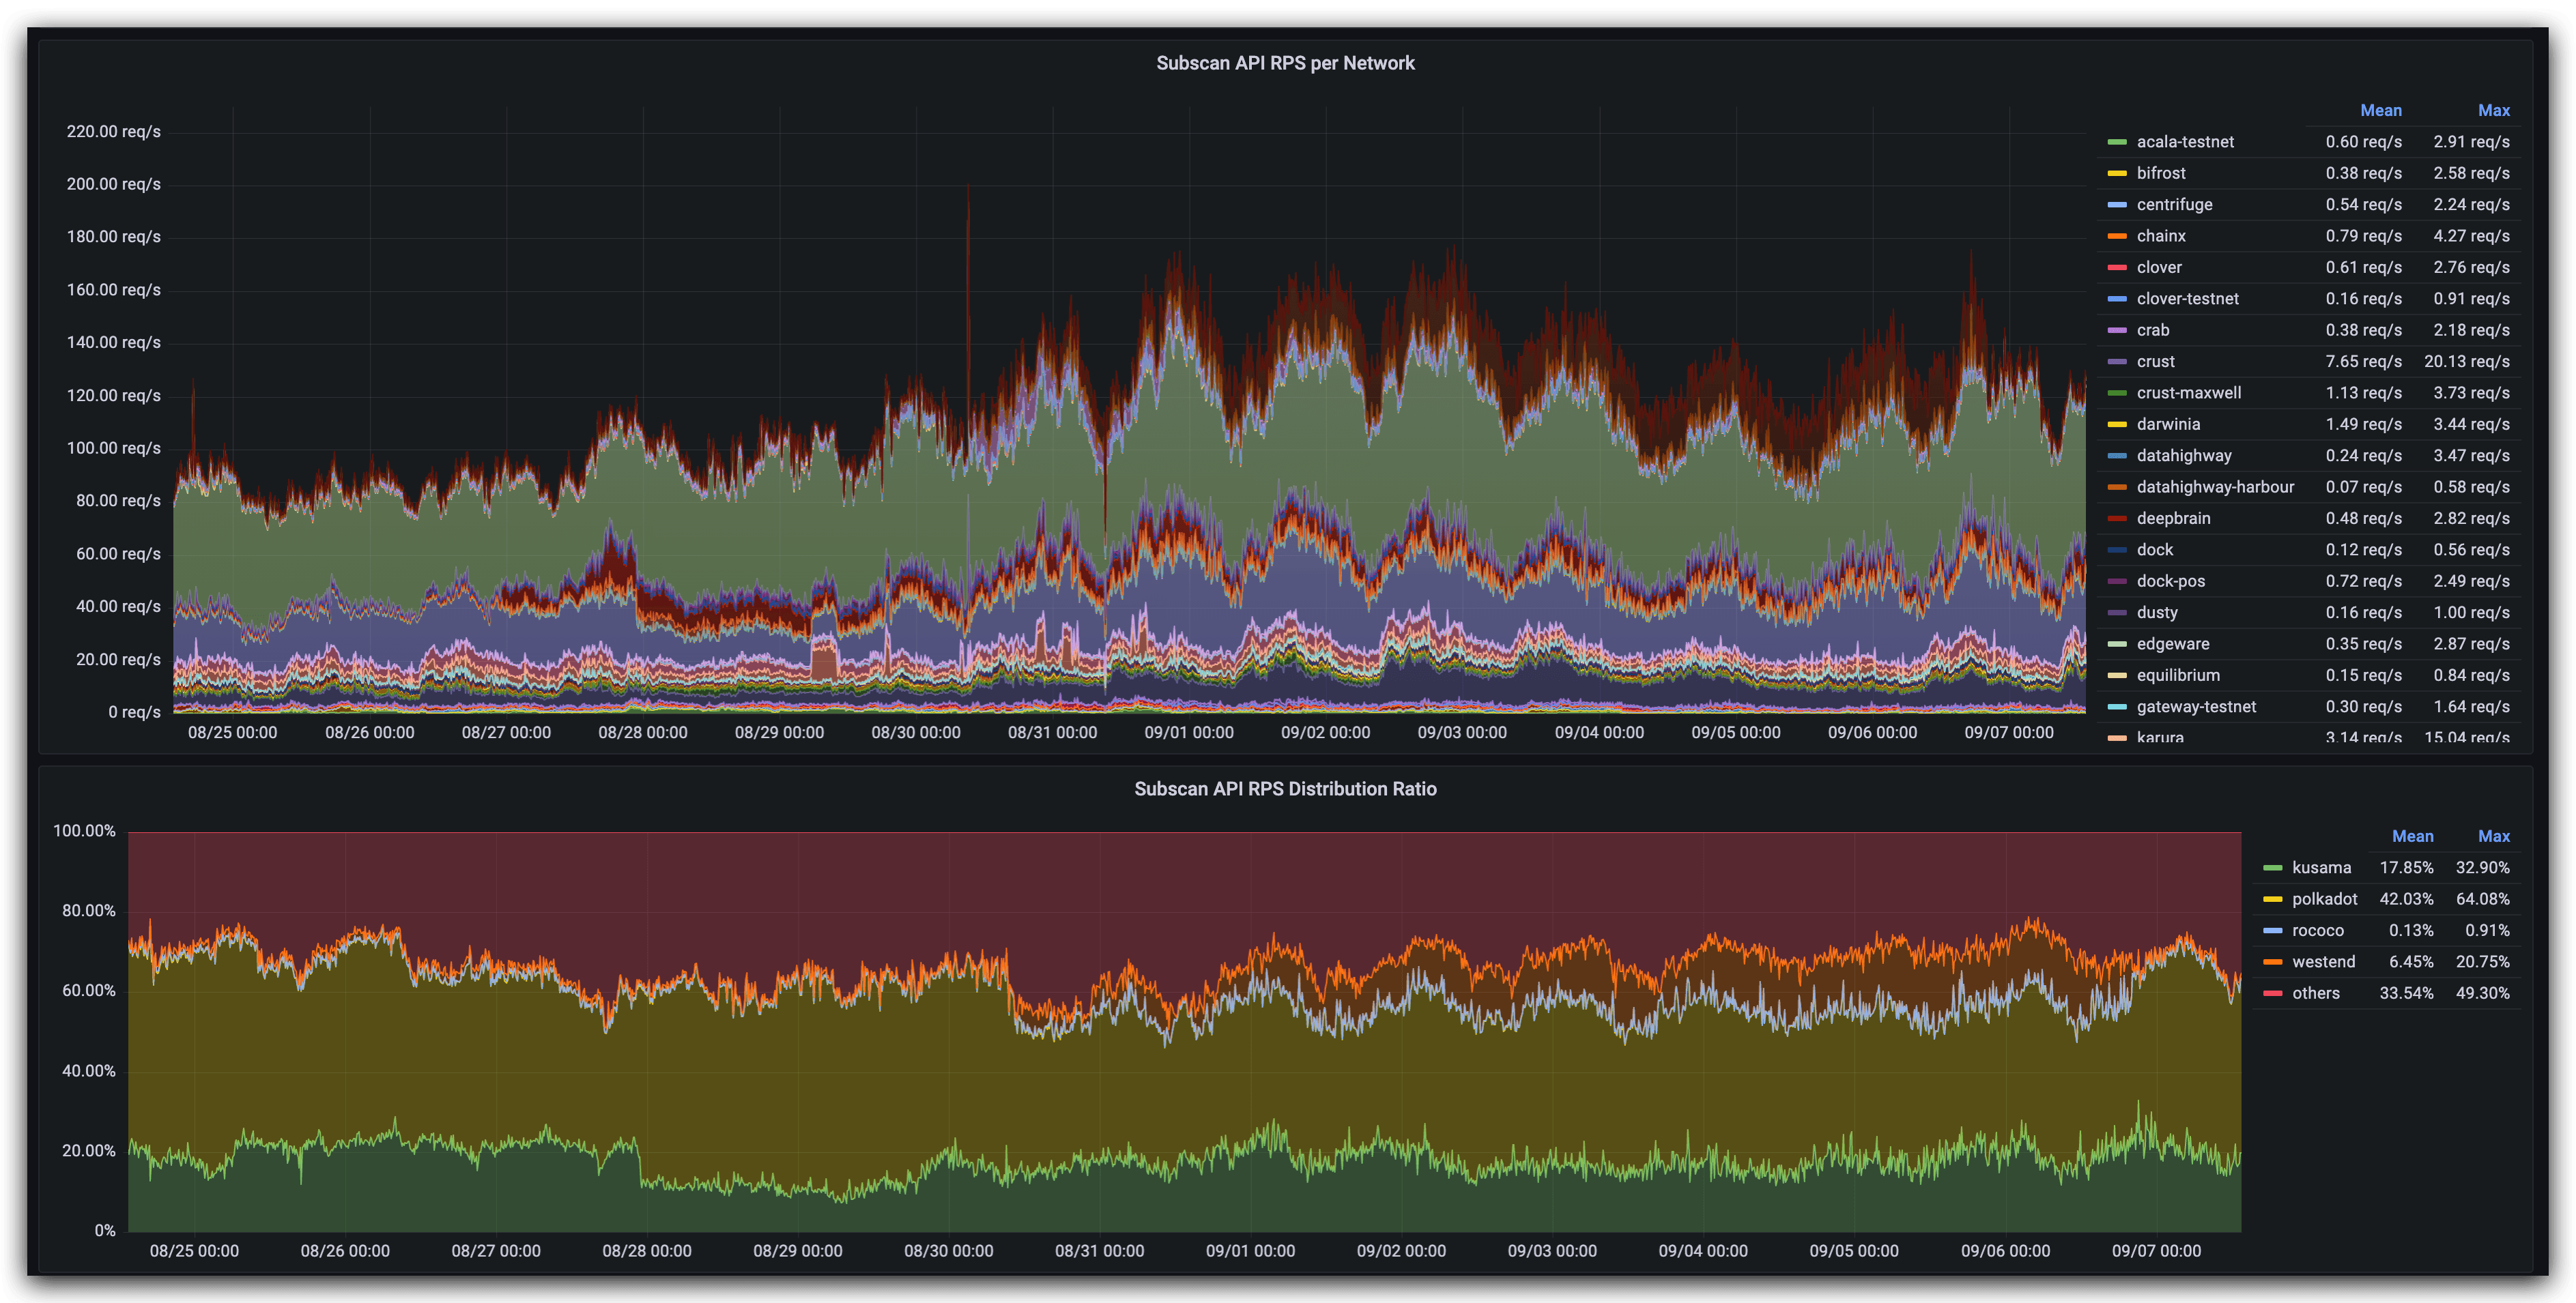Toggle visibility of the centrifuge series

pyautogui.click(x=2174, y=205)
